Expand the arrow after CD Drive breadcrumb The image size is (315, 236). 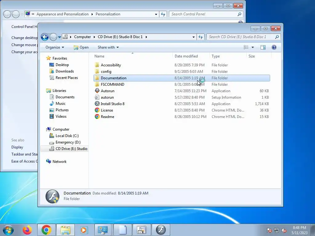pos(146,37)
